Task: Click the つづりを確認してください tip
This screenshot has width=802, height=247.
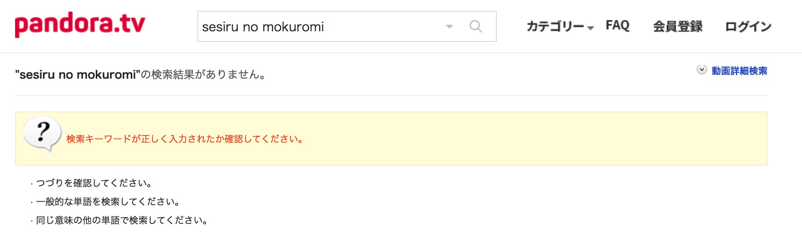Action: [x=94, y=183]
